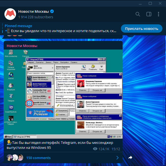
Task: Click m1t3nk0v's place Telegram shortcut in mockup
Action: pos(11,120)
